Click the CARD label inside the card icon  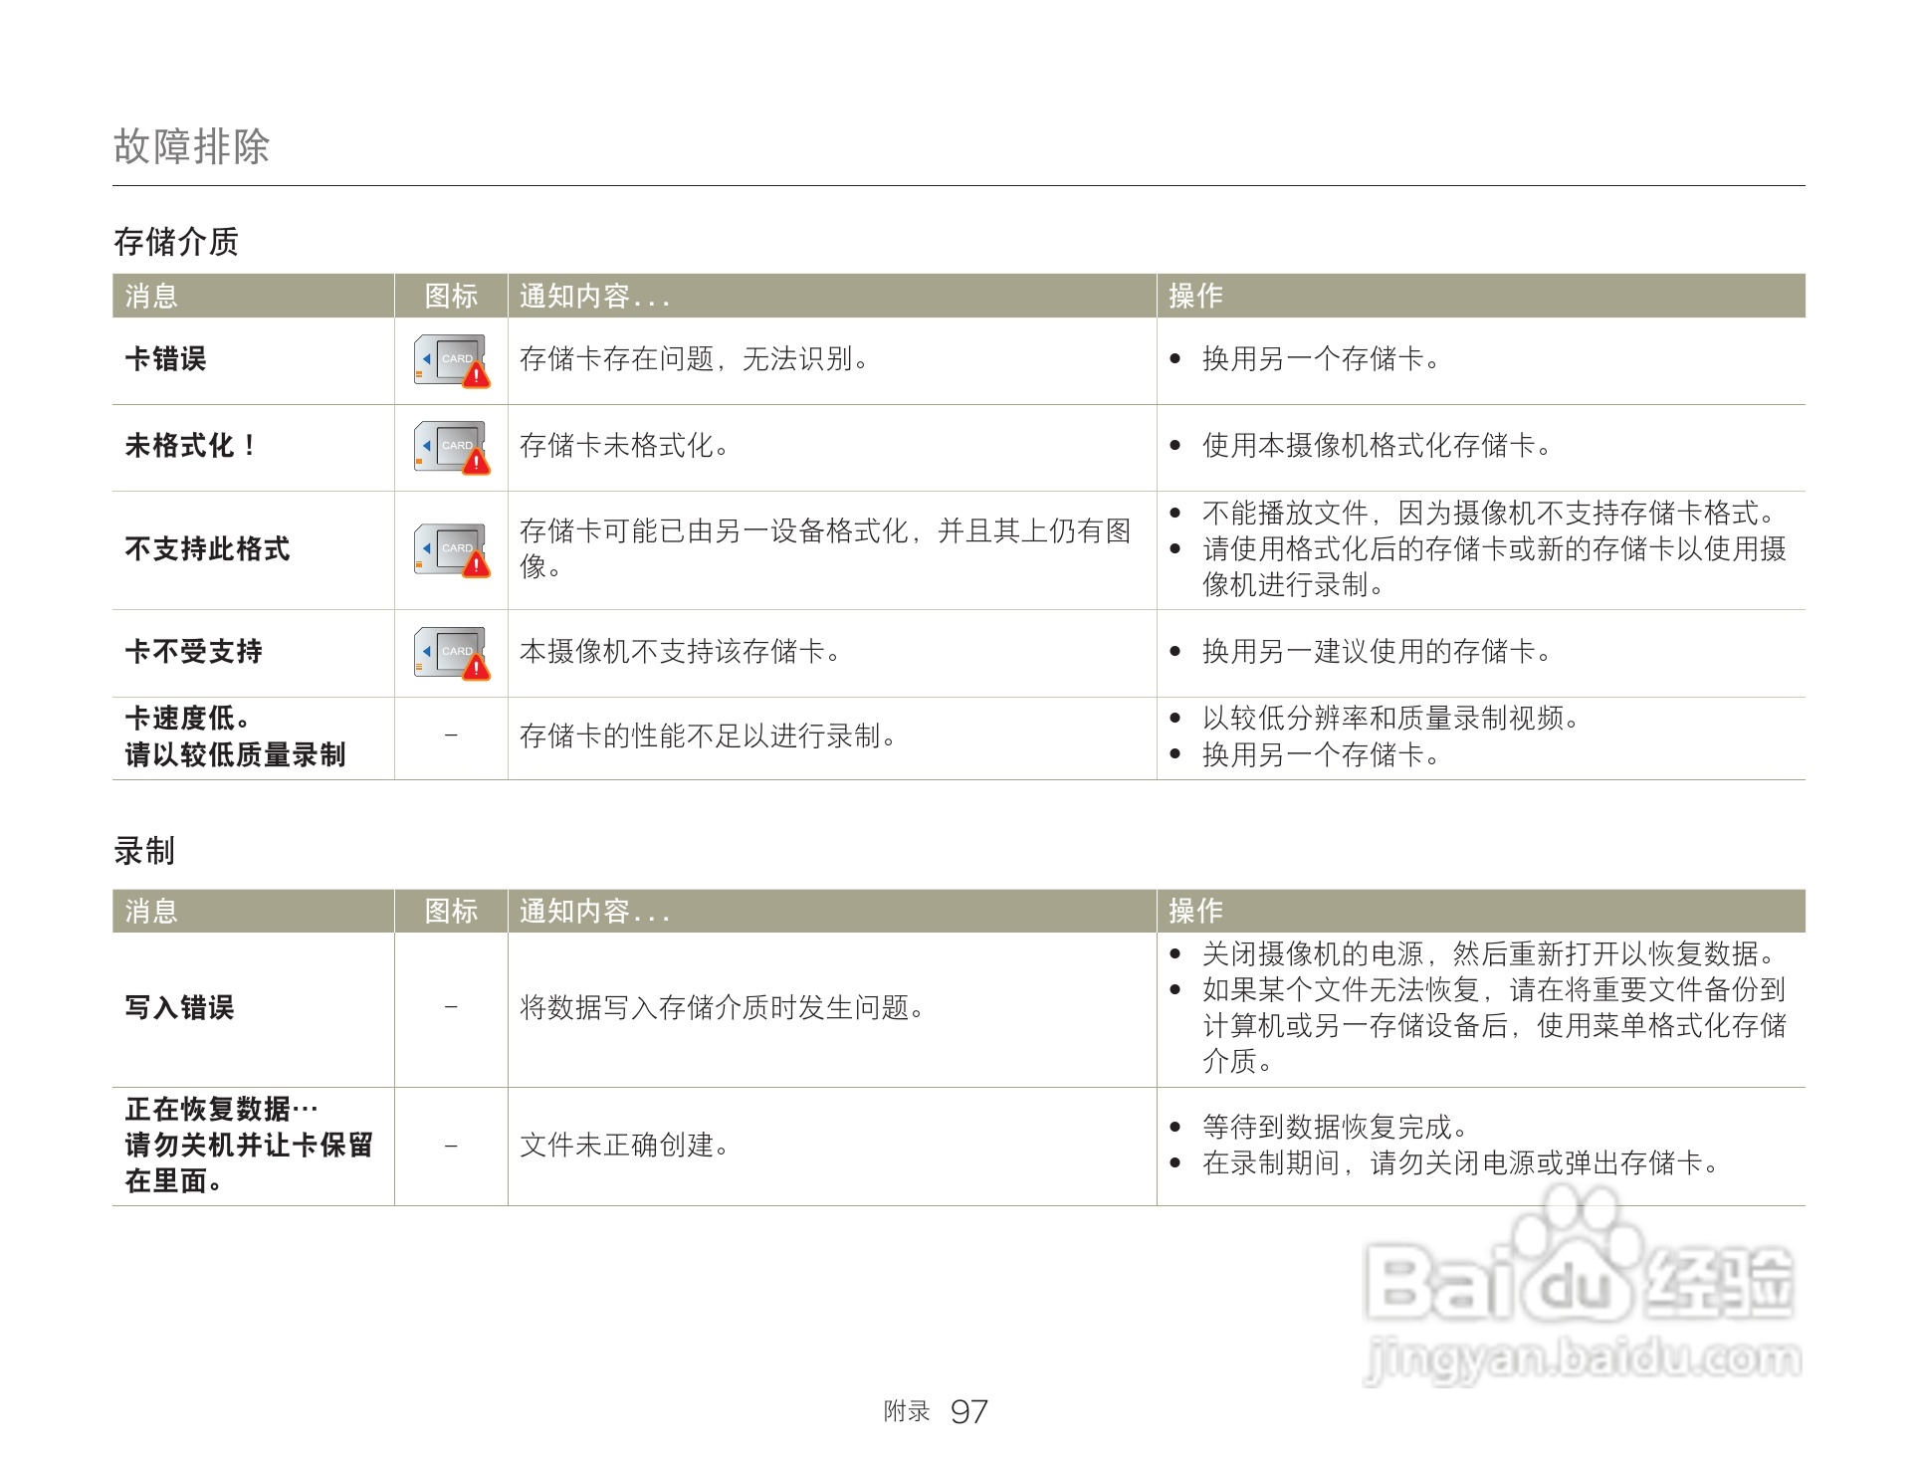458,358
